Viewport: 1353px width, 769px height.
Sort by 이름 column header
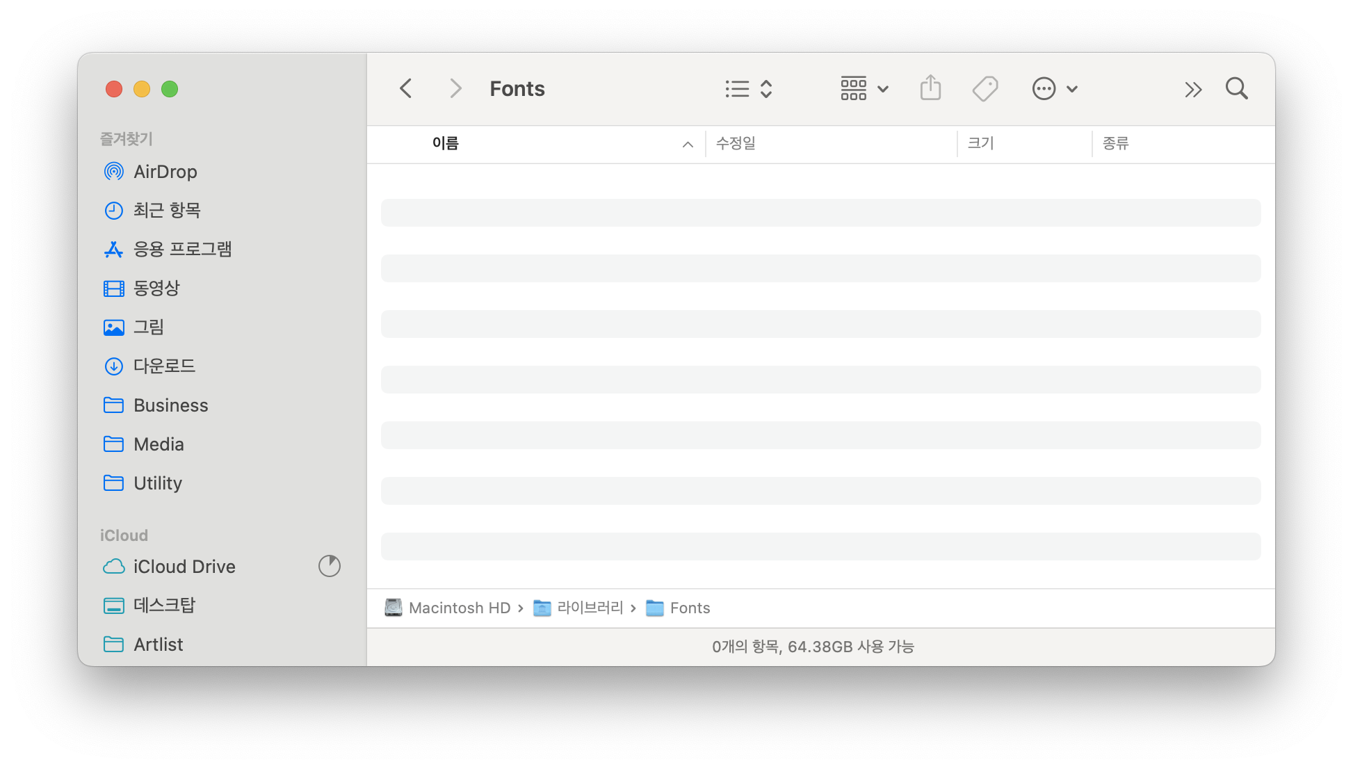(x=446, y=143)
